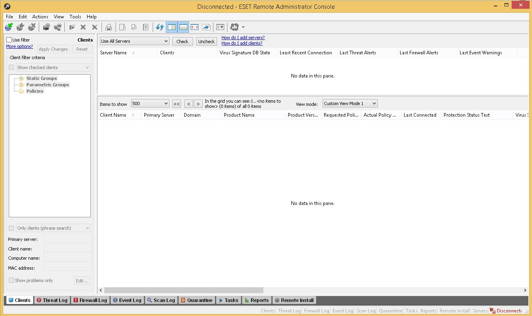Open the Tools menu

click(x=75, y=17)
